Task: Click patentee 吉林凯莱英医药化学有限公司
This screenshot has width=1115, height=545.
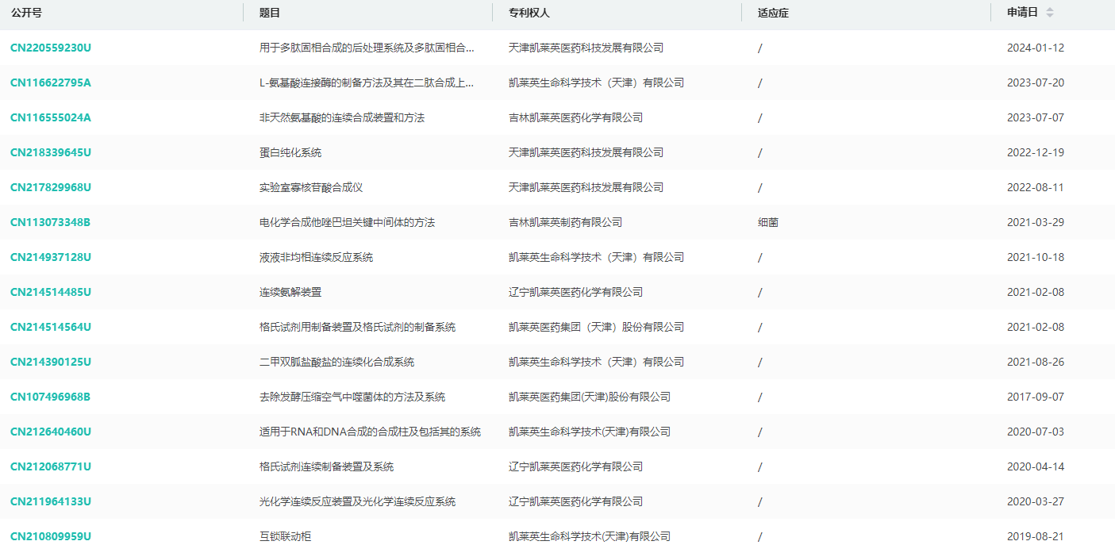Action: pyautogui.click(x=575, y=117)
